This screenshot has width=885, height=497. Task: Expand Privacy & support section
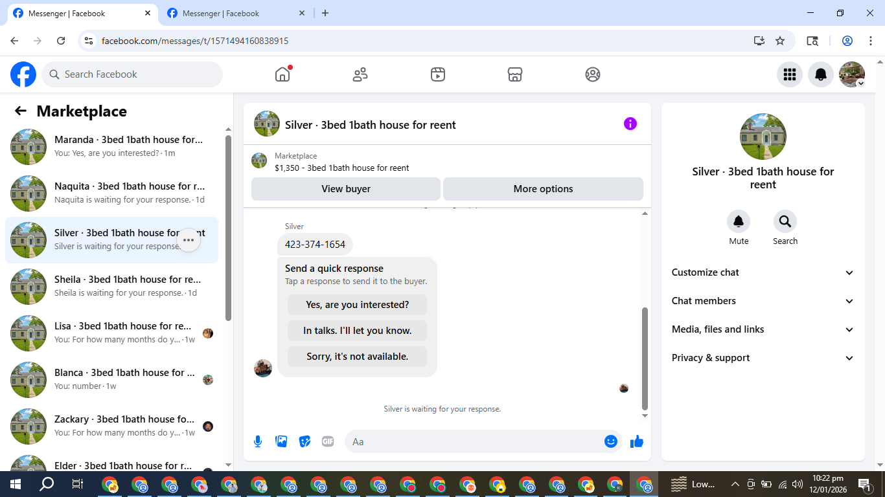763,358
